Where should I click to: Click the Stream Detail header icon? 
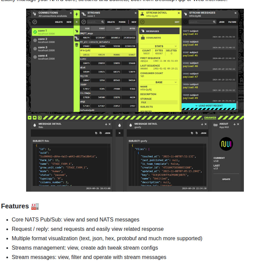point(142,14)
